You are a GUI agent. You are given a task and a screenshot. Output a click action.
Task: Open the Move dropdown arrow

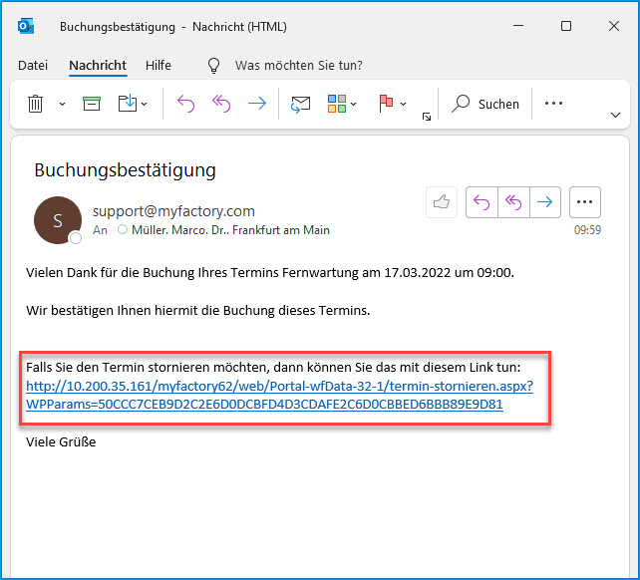[x=145, y=104]
